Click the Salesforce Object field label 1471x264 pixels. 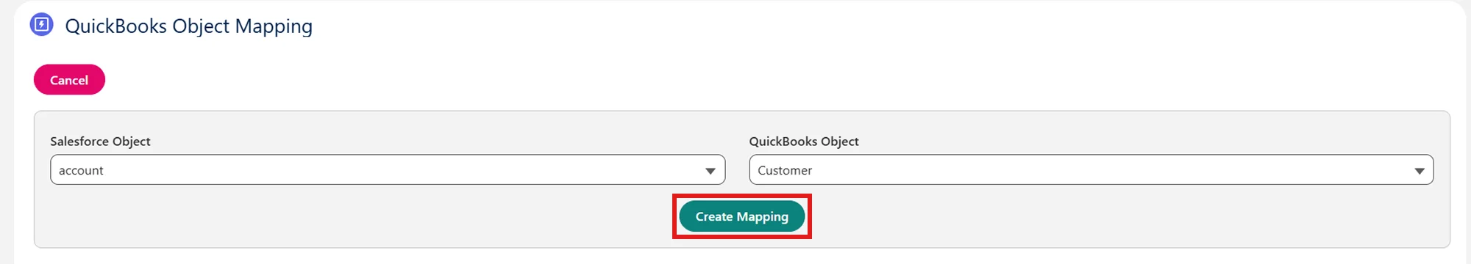pos(100,142)
